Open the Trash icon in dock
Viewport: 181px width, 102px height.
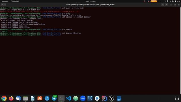(119, 98)
